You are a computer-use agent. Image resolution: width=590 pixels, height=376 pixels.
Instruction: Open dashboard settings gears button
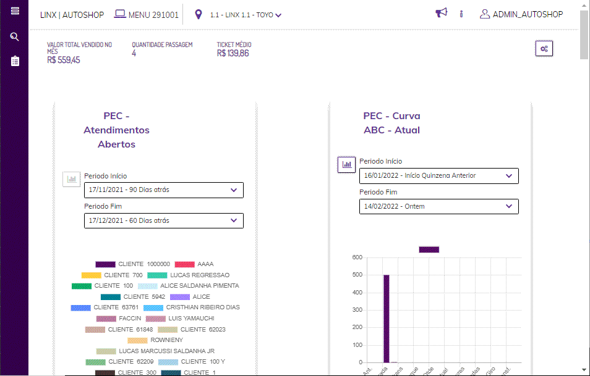tap(544, 48)
